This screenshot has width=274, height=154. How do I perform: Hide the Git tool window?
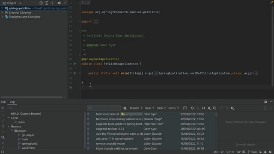(x=271, y=102)
